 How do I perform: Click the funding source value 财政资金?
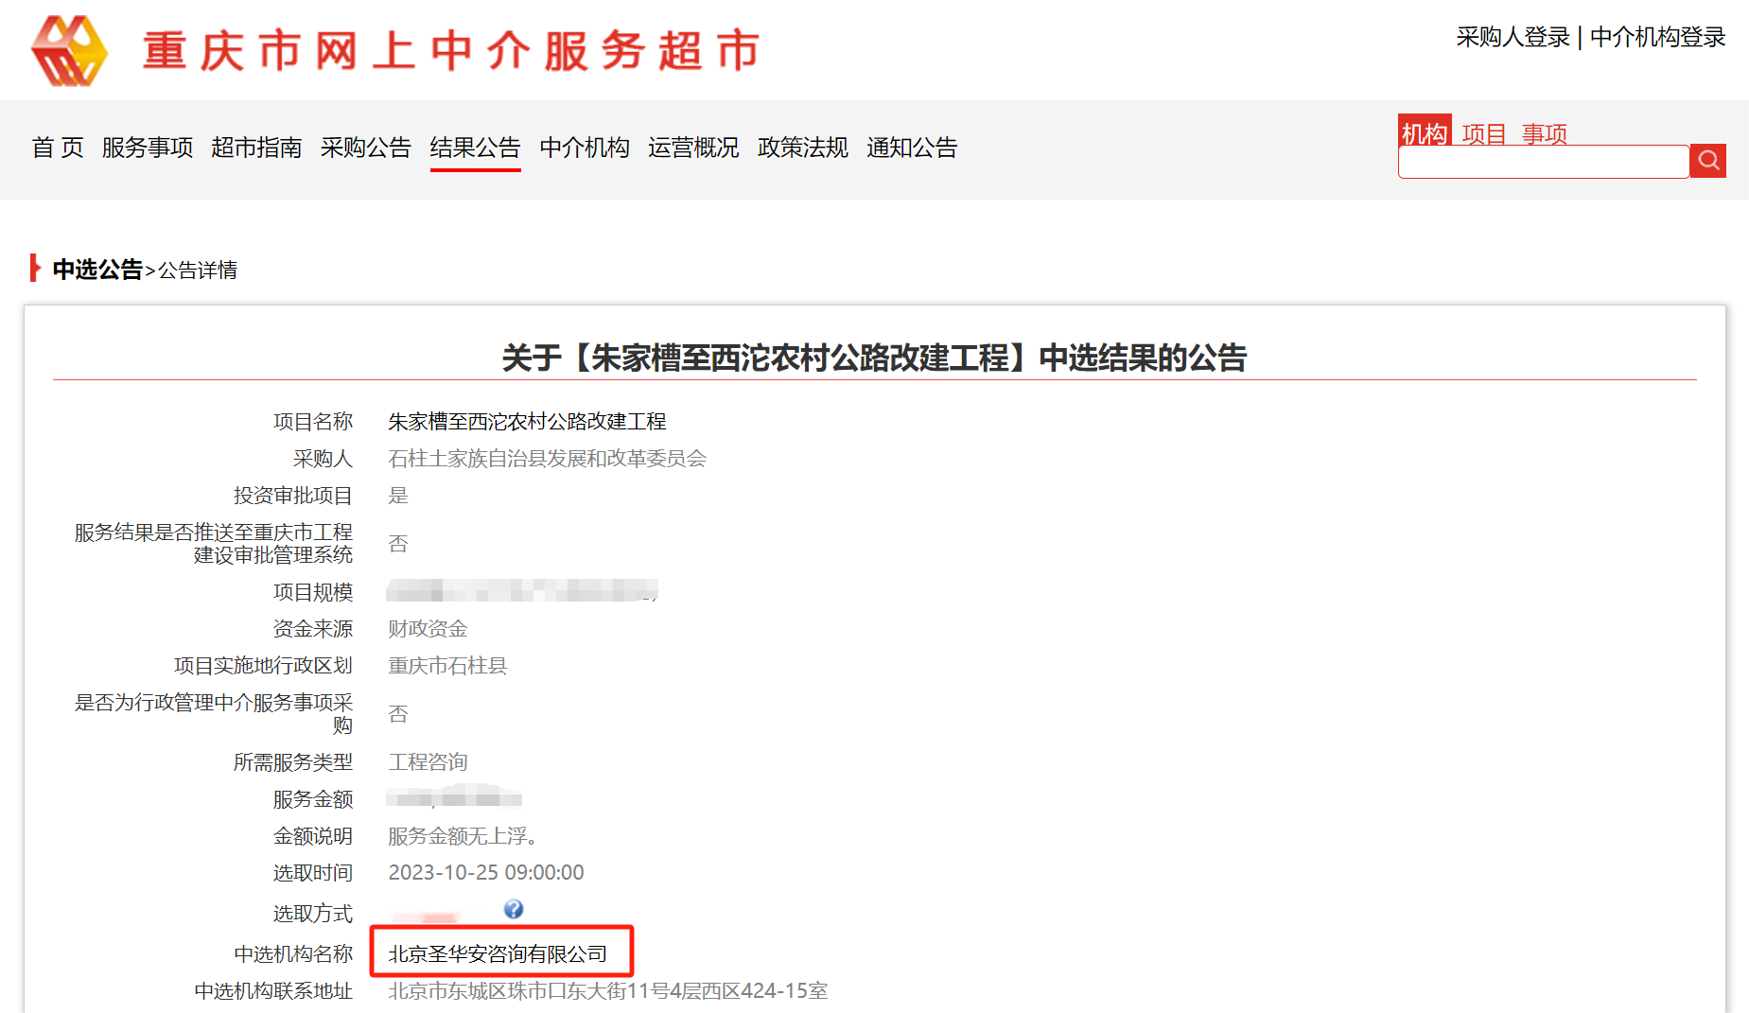[x=428, y=628]
